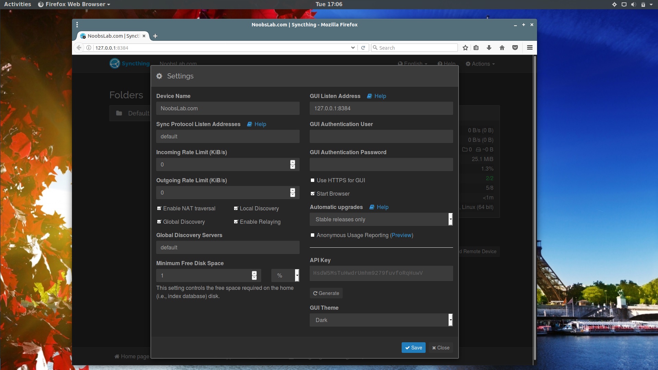Click the Home page footer link
This screenshot has height=370, width=658.
(132, 356)
